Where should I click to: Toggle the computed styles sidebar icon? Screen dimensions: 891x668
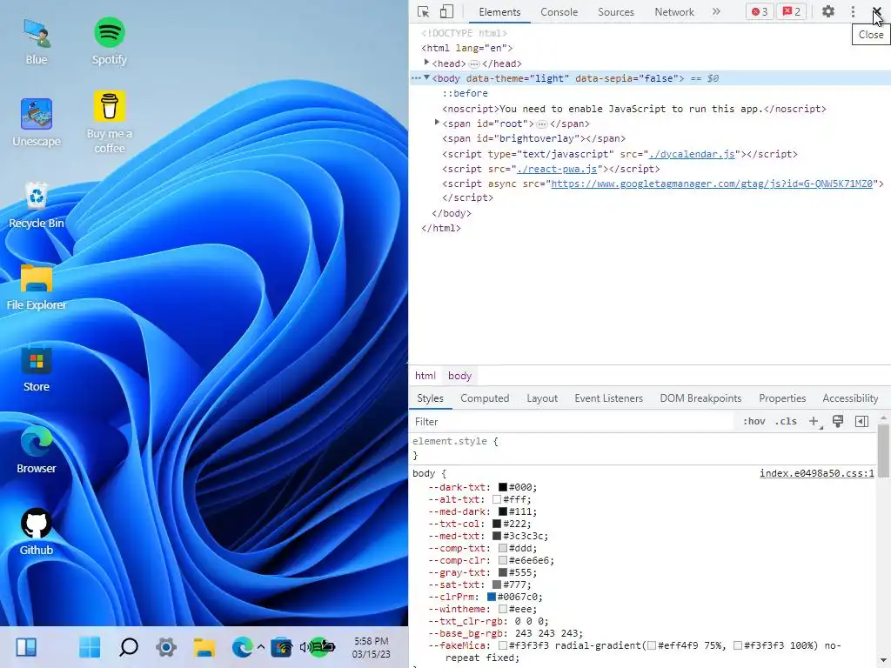pyautogui.click(x=861, y=421)
